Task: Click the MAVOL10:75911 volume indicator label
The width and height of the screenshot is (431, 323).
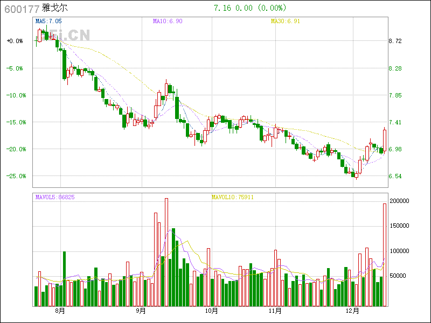Action: (232, 197)
